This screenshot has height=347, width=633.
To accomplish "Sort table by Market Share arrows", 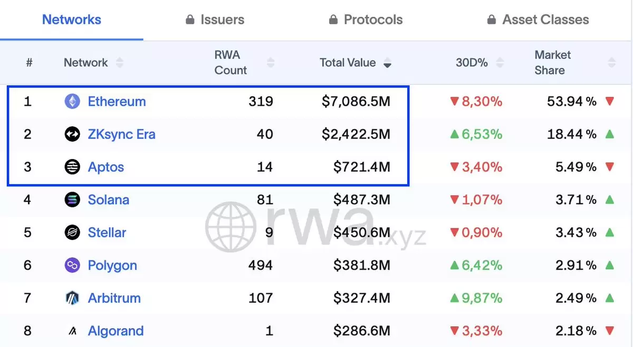I will click(x=612, y=63).
